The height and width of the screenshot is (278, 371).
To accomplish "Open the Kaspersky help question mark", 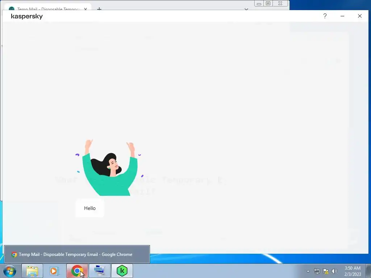I will click(325, 16).
